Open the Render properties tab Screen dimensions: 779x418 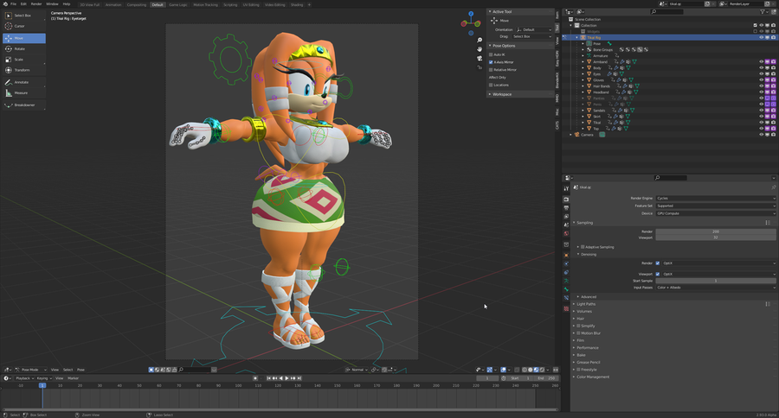566,199
